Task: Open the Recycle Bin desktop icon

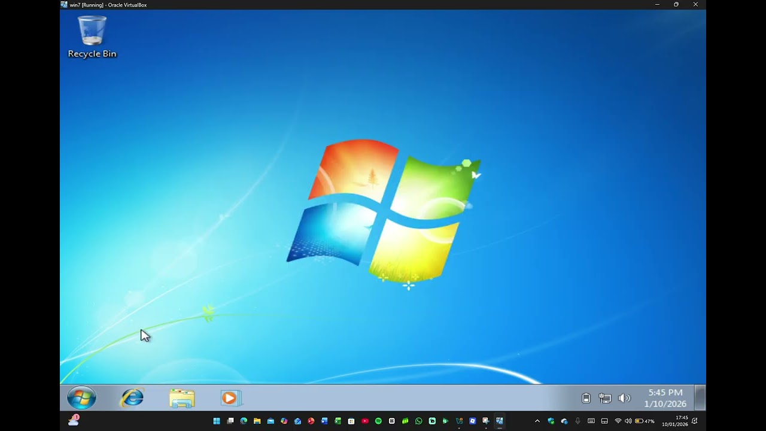Action: click(x=92, y=37)
